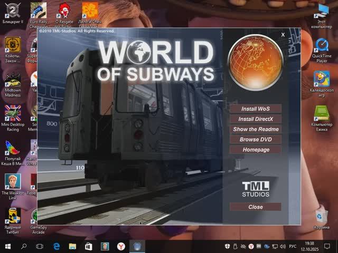338x253 pixels.
Task: Visit the Homepage link button
Action: pyautogui.click(x=256, y=150)
